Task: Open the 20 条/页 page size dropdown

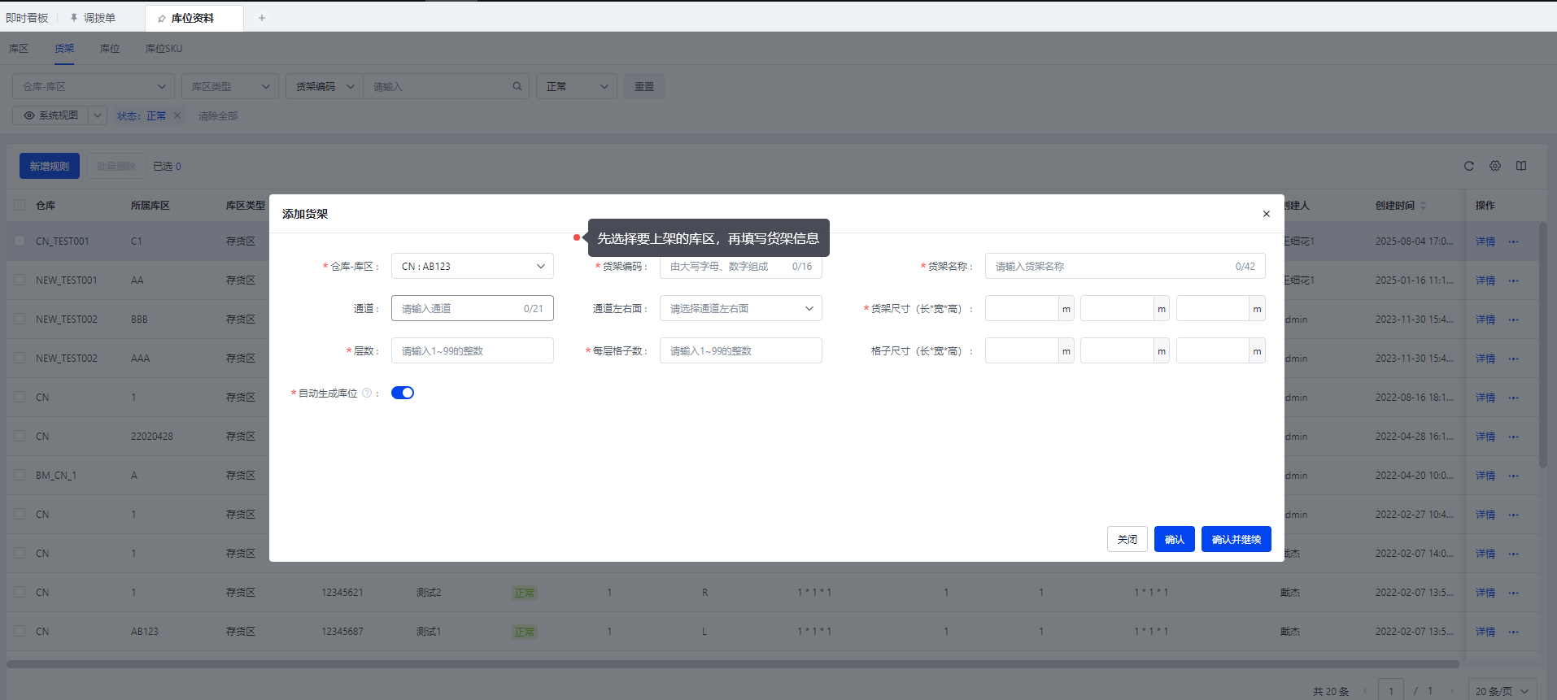Action: pyautogui.click(x=1502, y=691)
